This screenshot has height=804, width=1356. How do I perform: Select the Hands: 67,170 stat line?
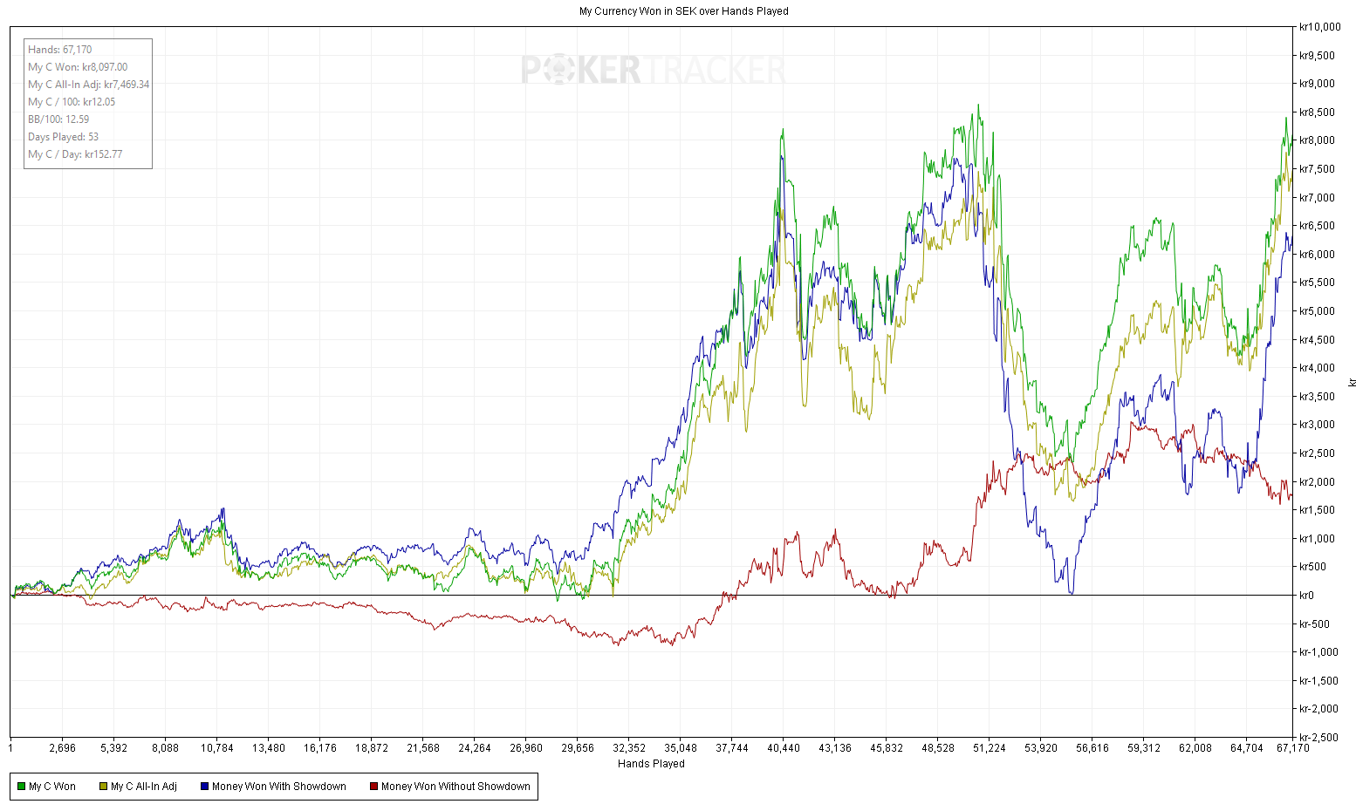click(x=59, y=50)
